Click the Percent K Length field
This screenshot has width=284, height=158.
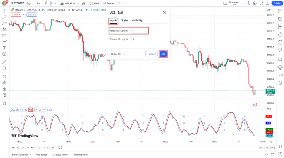tap(140, 31)
